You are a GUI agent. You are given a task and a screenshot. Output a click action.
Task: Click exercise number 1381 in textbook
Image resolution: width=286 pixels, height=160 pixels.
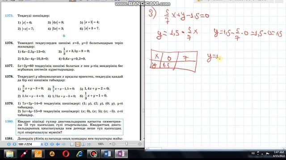point(9,138)
